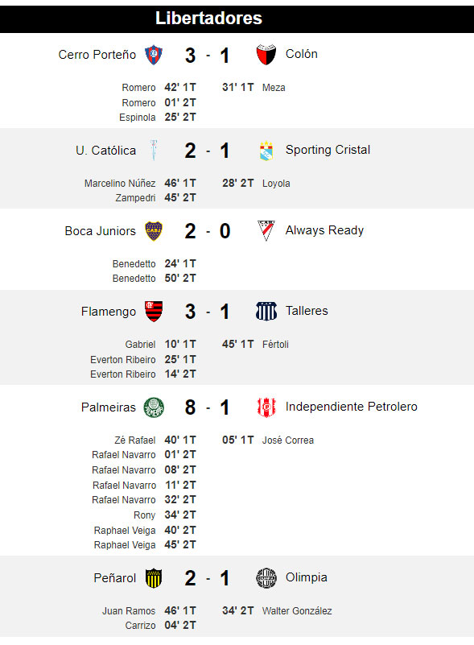Click the Colón red-black shield crest
Viewport: 474px width, 645px height.
pyautogui.click(x=266, y=55)
